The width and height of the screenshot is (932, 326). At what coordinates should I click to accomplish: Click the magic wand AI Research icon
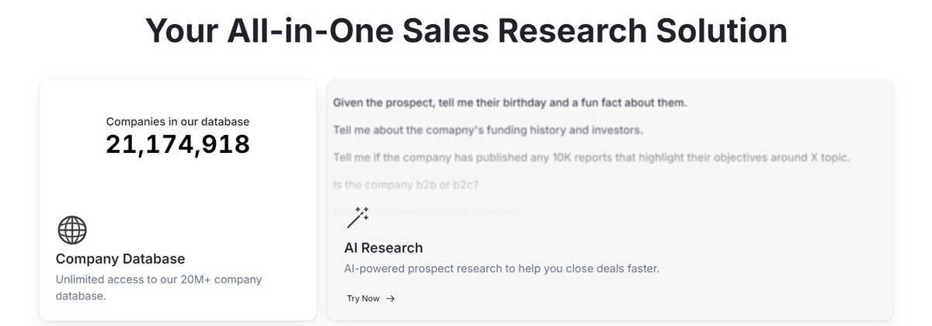coord(358,217)
